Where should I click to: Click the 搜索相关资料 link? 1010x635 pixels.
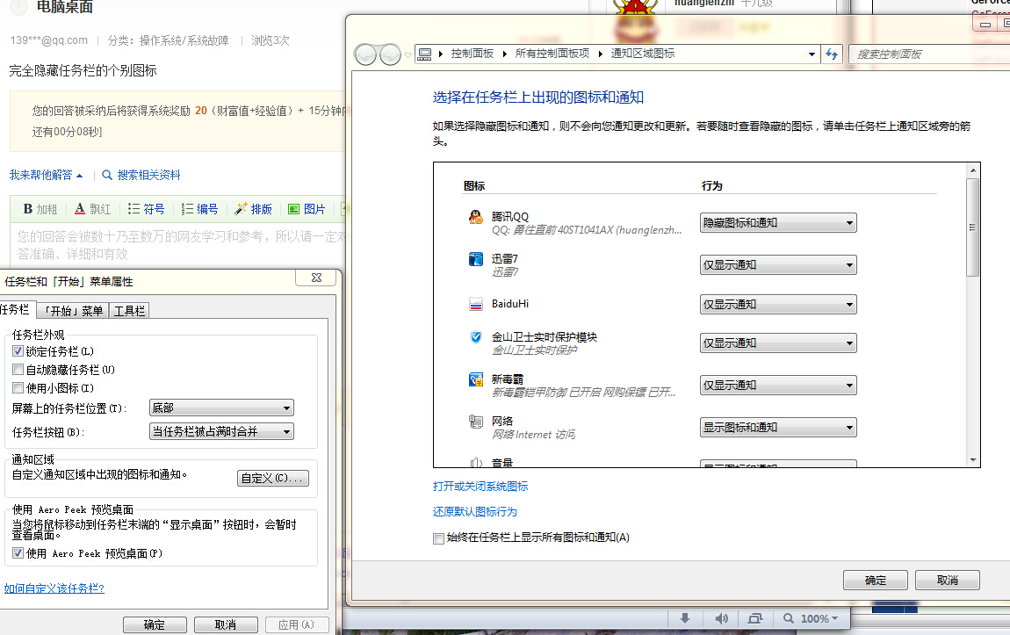pyautogui.click(x=148, y=175)
